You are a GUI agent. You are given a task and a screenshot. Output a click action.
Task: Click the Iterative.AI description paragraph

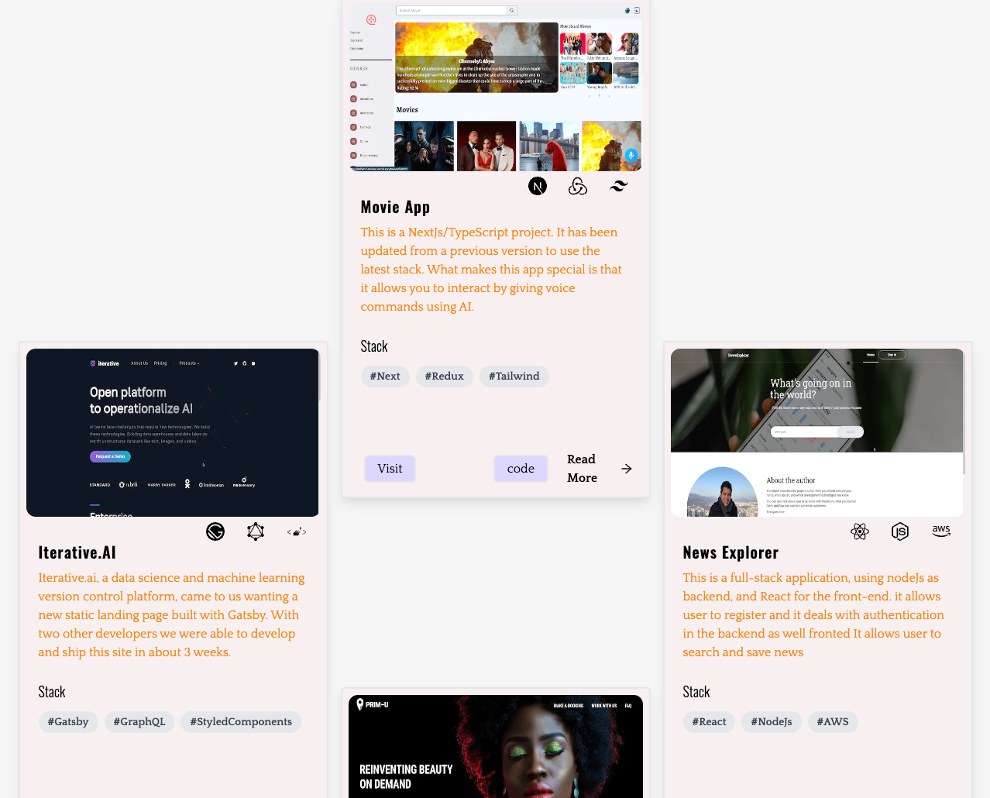[x=172, y=615]
